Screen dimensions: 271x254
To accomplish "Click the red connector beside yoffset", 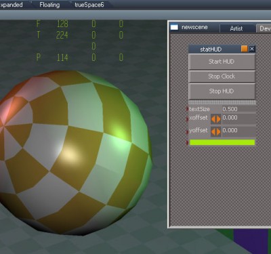I will 187,131.
